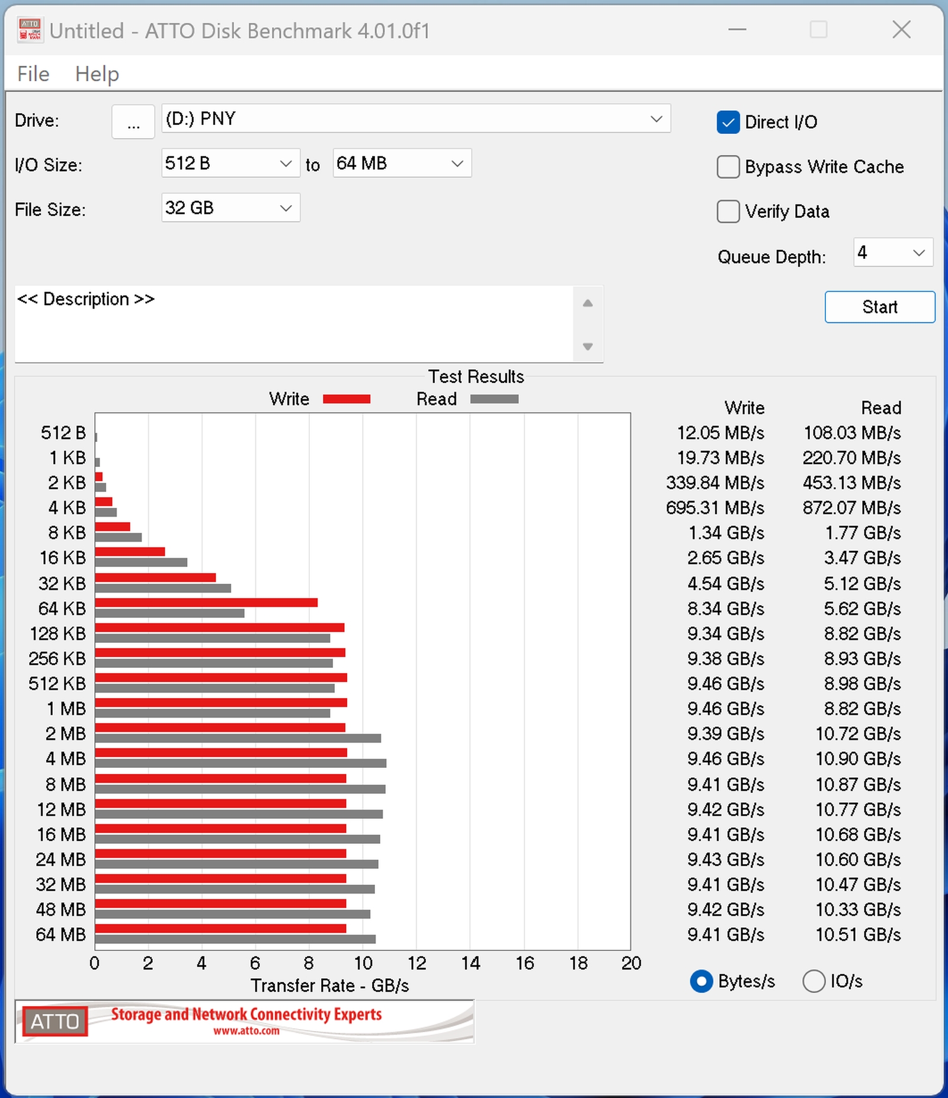948x1098 pixels.
Task: Click the red Write legend swatch
Action: point(347,399)
